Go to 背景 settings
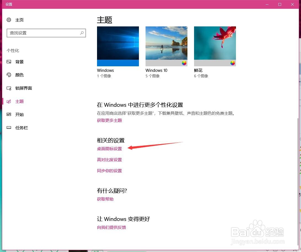The height and width of the screenshot is (252, 301). click(x=19, y=62)
